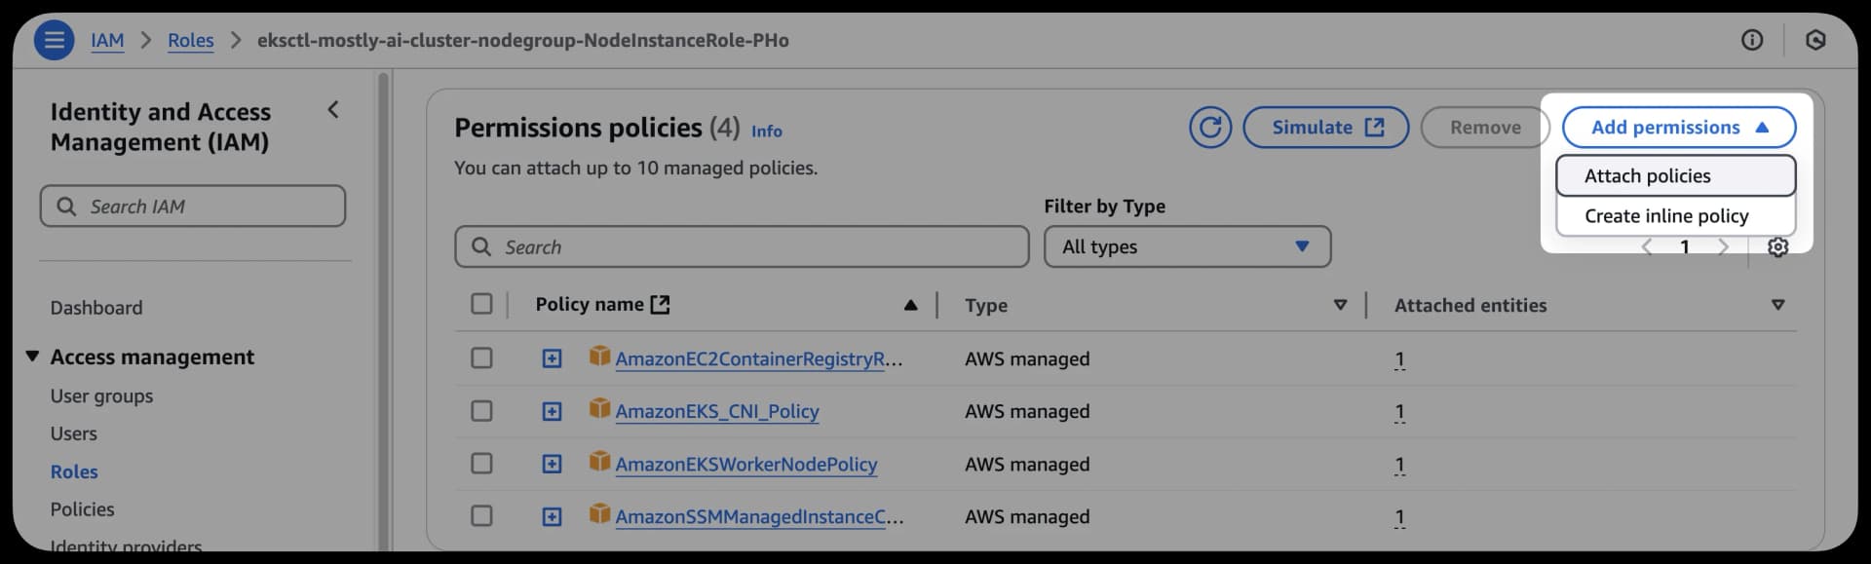Click attached entities count for AmazonEKSWorkerNodePolicy

(1399, 464)
